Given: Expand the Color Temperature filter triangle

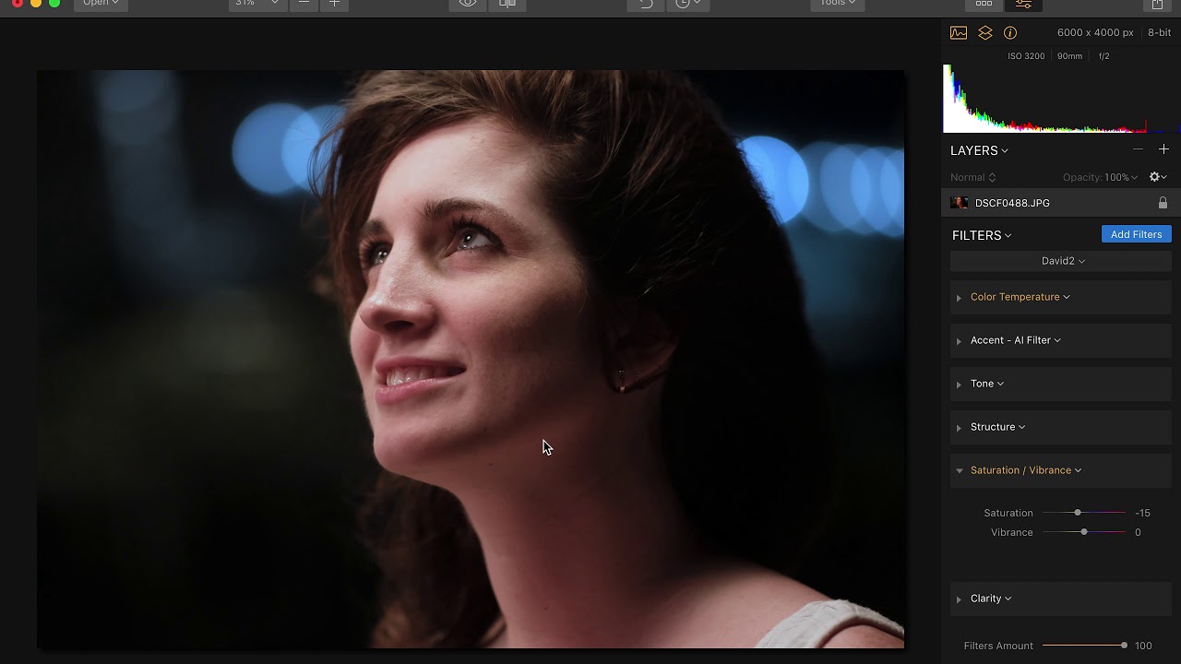Looking at the screenshot, I should point(959,298).
